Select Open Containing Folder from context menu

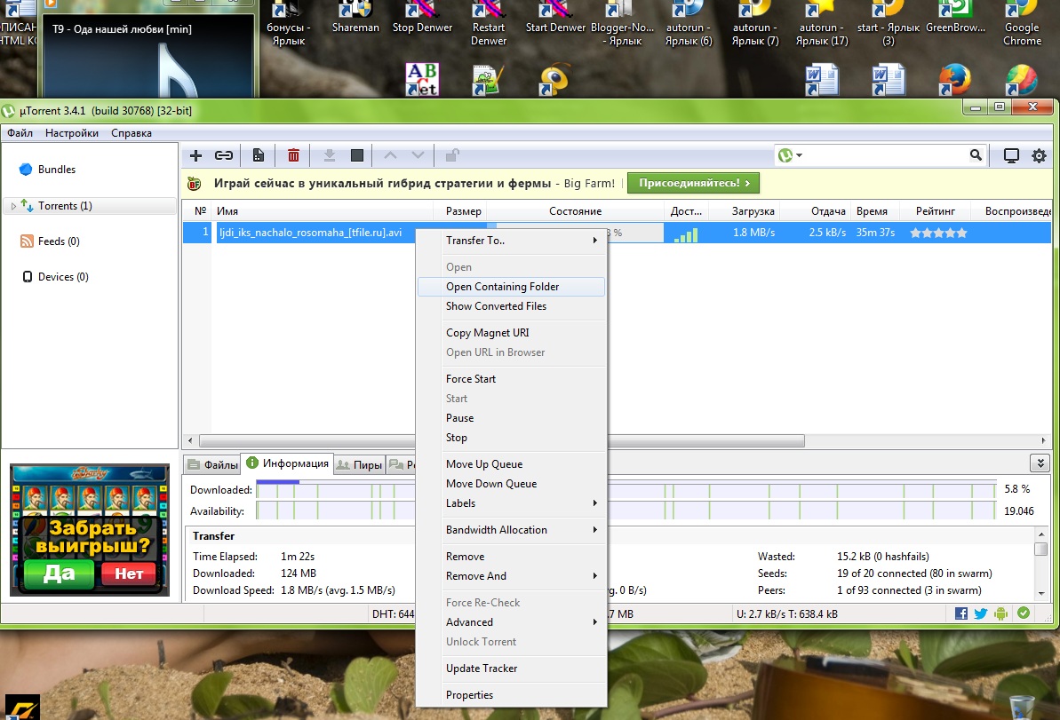502,287
